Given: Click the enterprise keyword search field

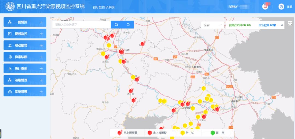Looking at the screenshot, I should (81, 24).
